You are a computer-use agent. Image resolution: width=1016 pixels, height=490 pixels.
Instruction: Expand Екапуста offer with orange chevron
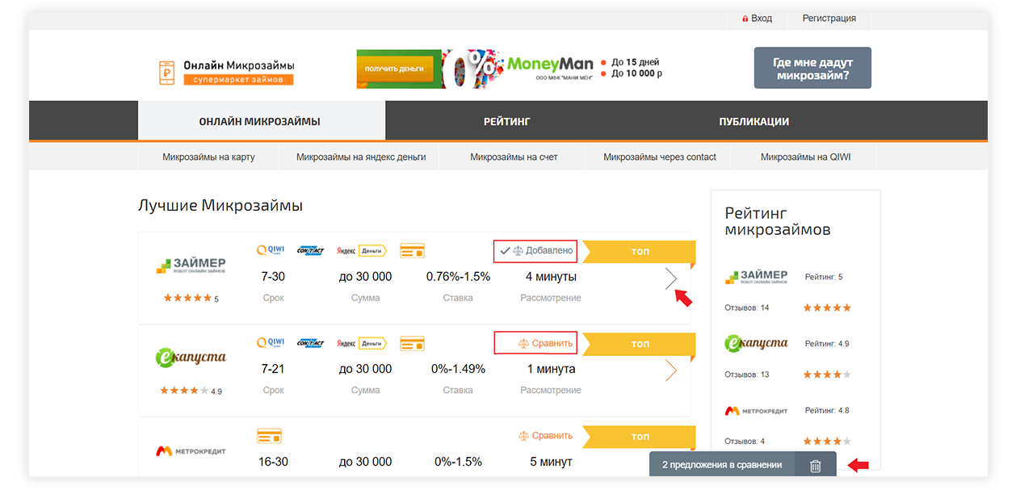click(x=671, y=371)
